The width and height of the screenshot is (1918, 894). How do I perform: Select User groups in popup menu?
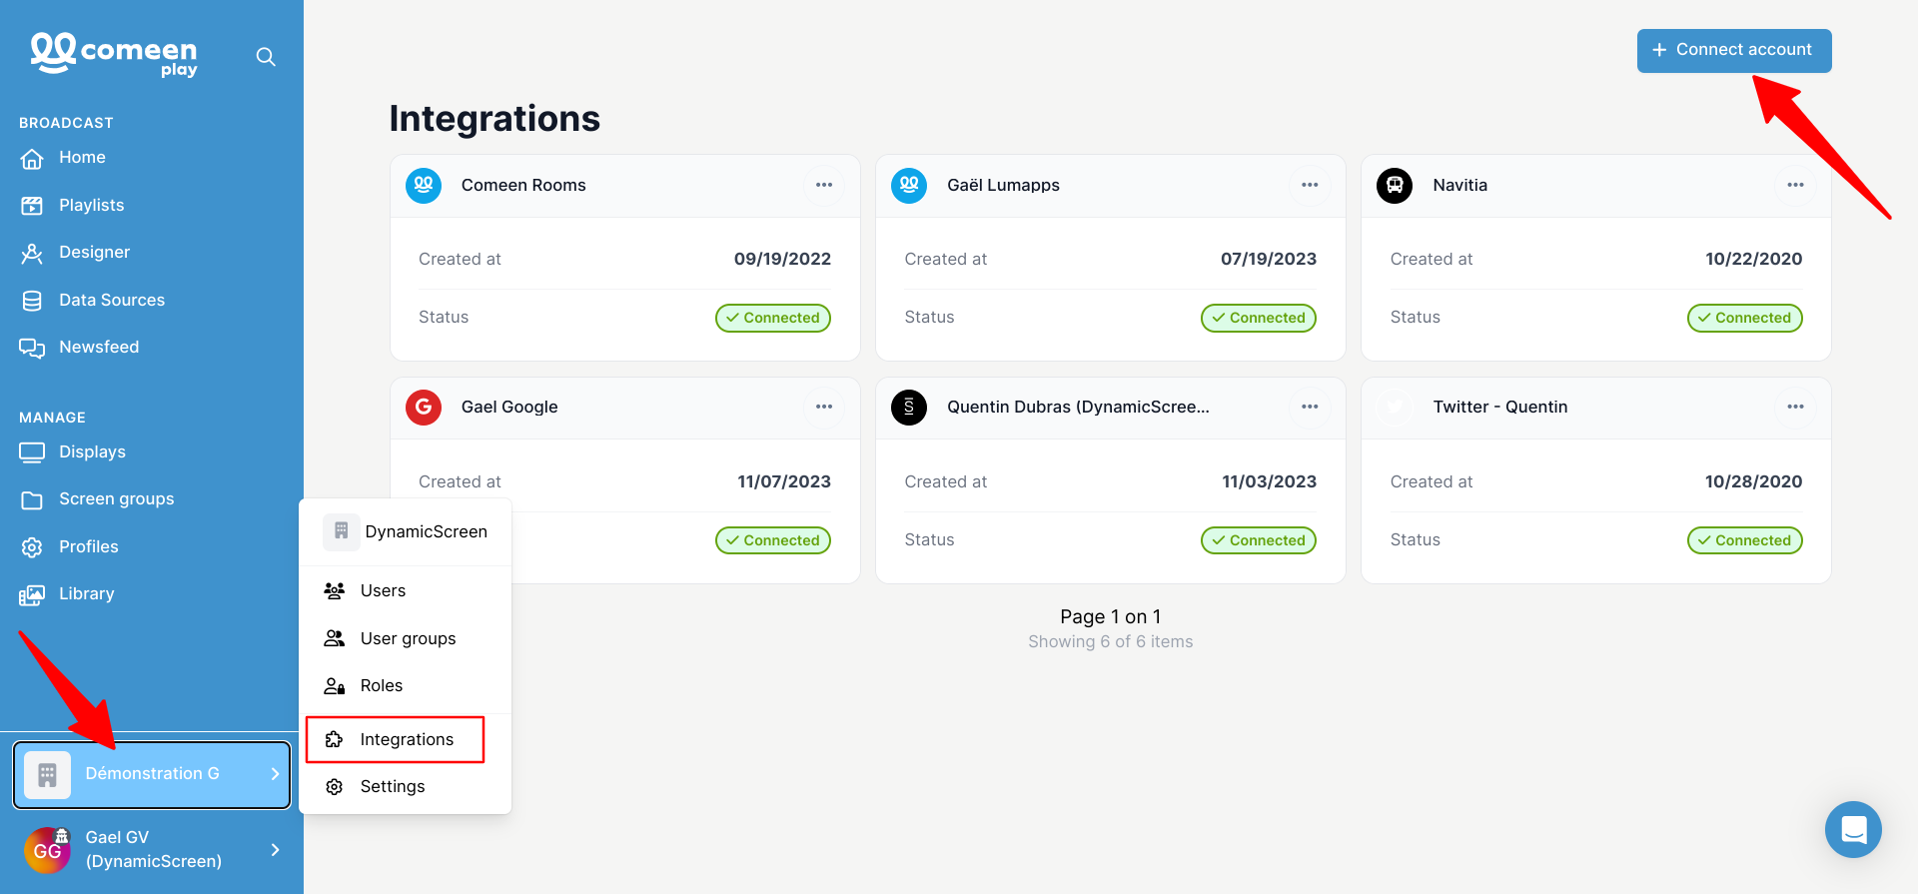(x=406, y=638)
